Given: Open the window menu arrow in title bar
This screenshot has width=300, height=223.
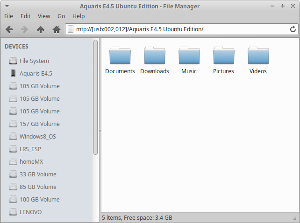Looking at the screenshot, I should (7, 7).
